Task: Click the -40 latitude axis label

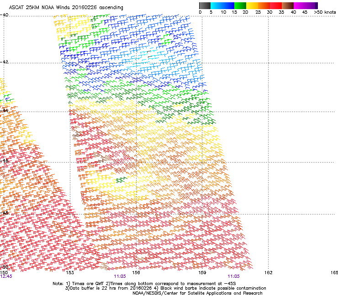Action: [x=4, y=15]
